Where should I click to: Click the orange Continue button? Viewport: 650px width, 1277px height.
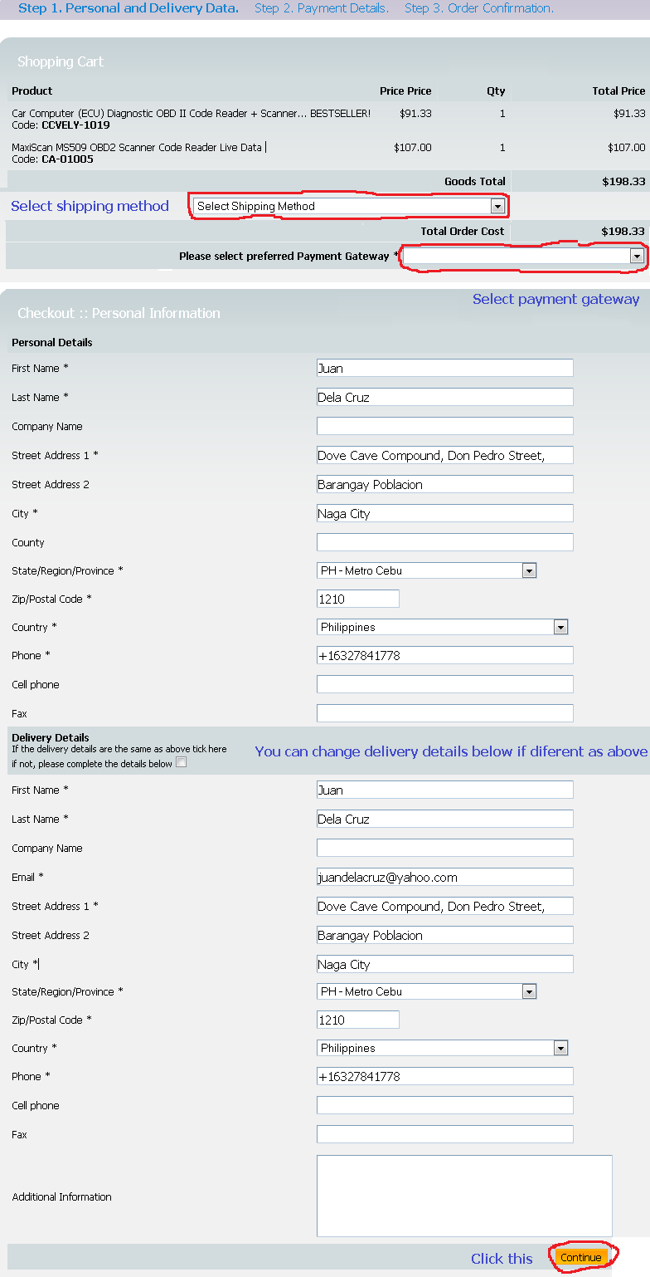(x=580, y=1257)
